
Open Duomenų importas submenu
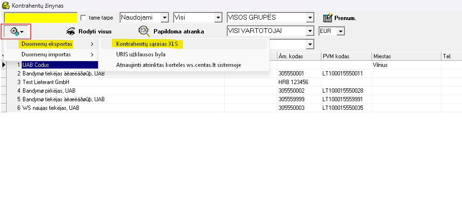[x=50, y=54]
